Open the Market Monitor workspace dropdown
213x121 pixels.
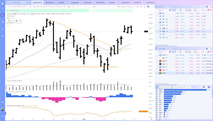tap(23, 2)
